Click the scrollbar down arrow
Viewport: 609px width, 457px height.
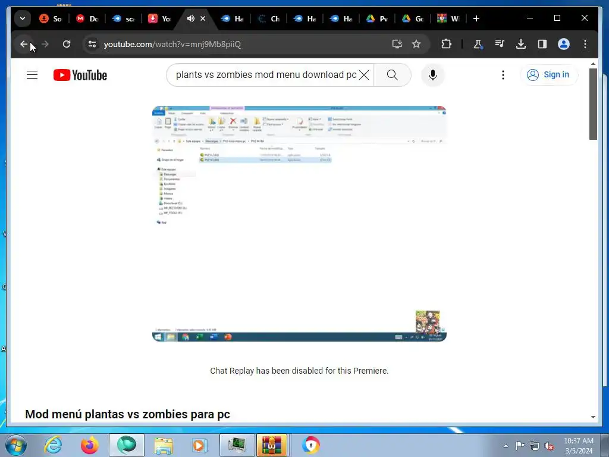pyautogui.click(x=593, y=417)
